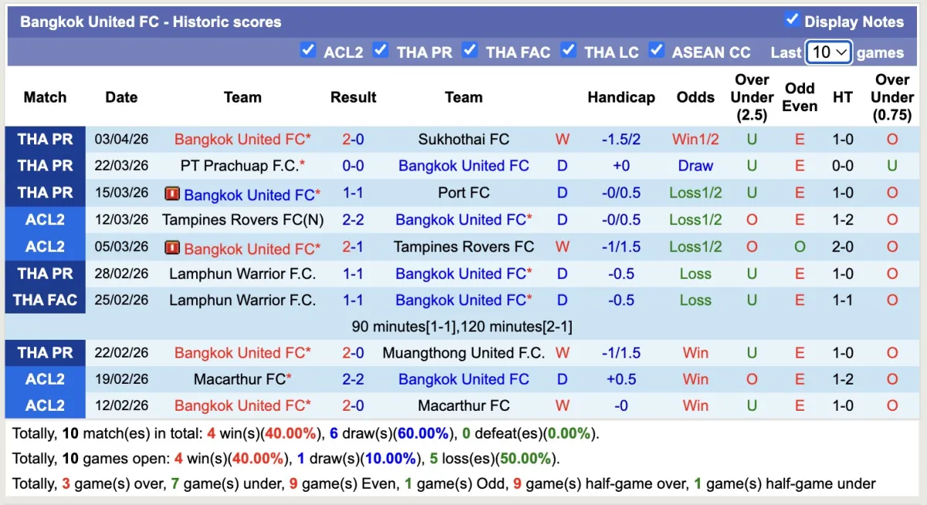Screen dimensions: 927x505
Task: Click the 2-0 result against Sukhothai
Action: [353, 140]
